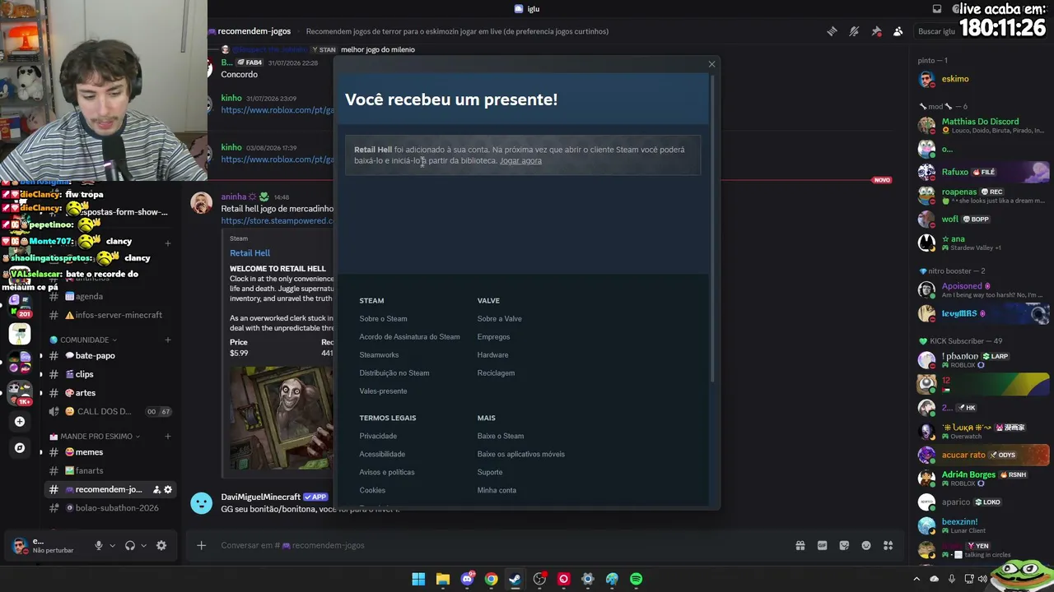Open Baixe o Steam footer link

[x=501, y=437]
